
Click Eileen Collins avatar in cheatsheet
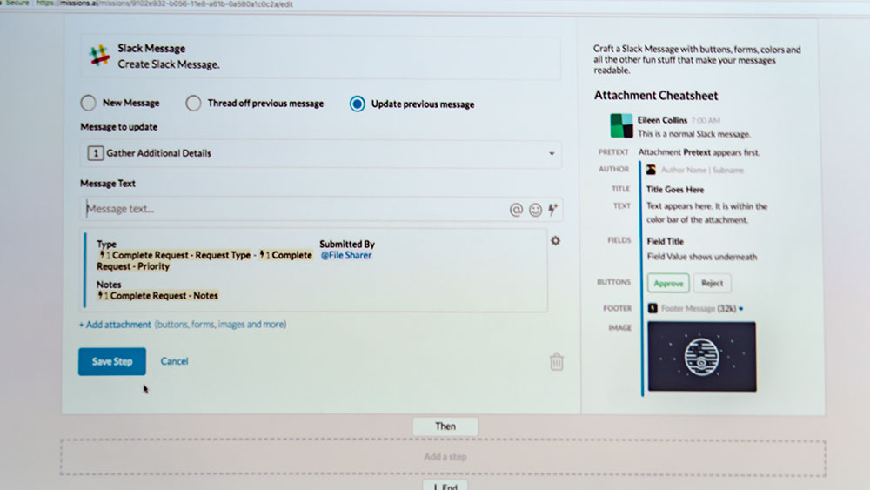621,126
